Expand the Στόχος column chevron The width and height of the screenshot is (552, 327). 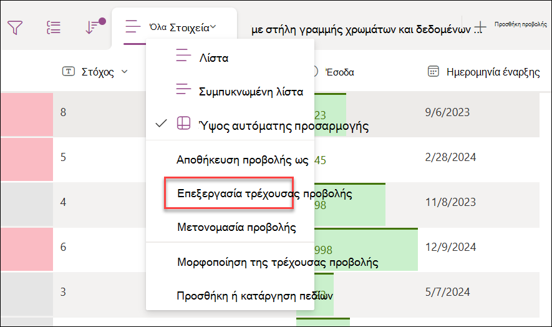click(x=124, y=72)
